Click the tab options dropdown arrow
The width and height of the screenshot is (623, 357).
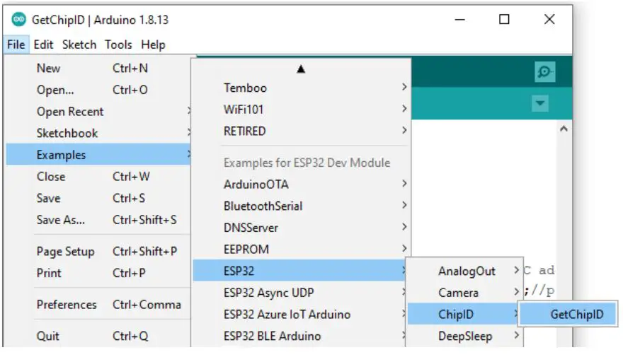540,104
